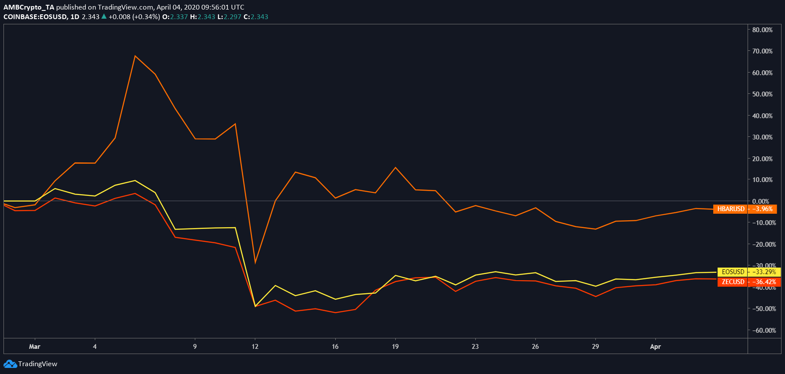Click the 19 date axis label
785x374 pixels.
pos(395,347)
